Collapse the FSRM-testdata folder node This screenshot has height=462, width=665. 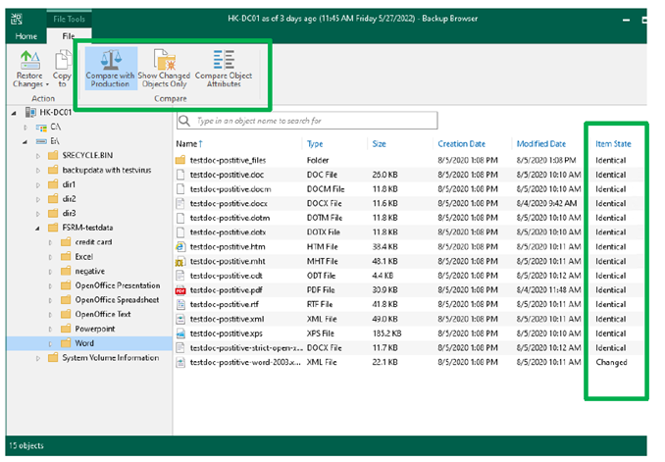(37, 229)
